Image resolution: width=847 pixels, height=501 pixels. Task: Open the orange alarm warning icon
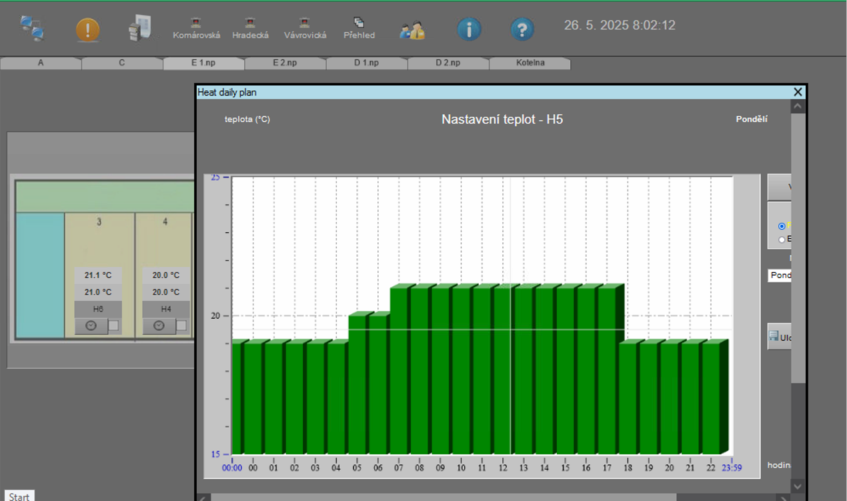(87, 29)
